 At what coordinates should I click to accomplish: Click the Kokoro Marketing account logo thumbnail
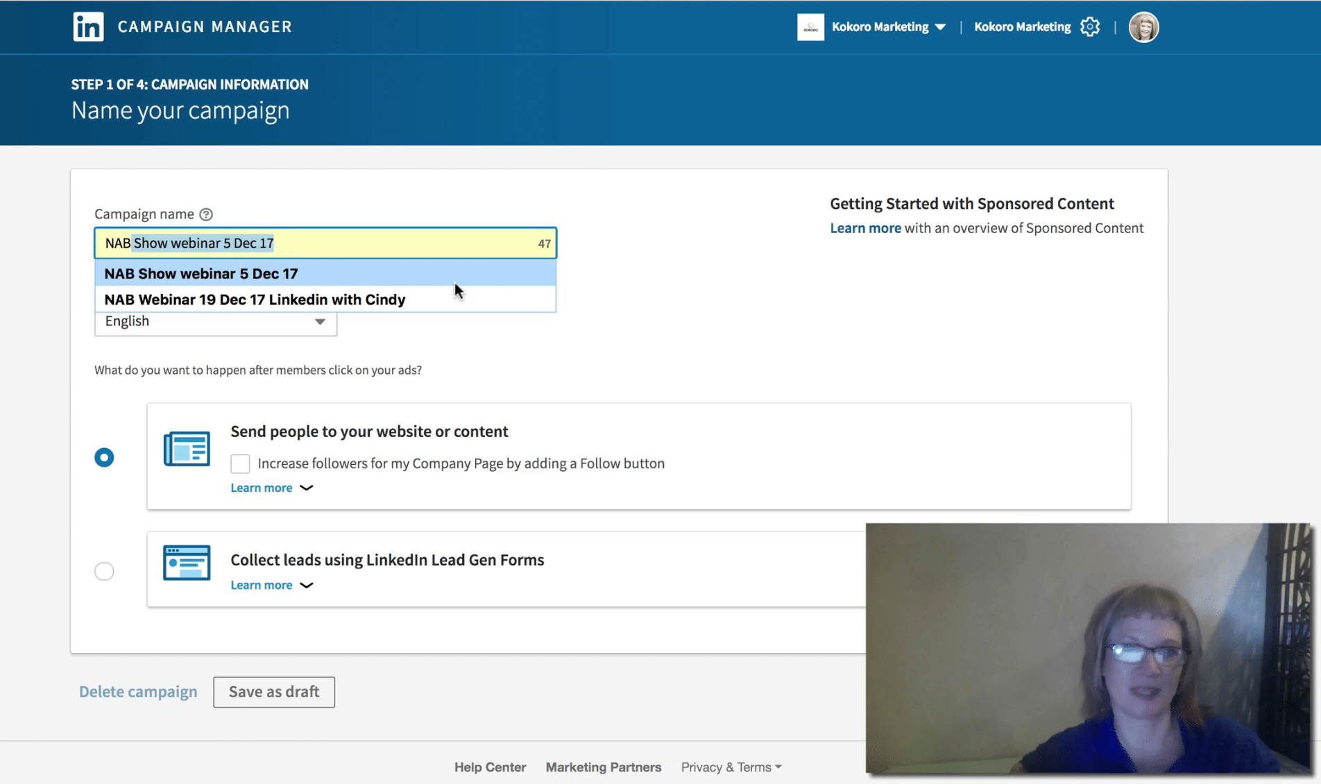810,27
